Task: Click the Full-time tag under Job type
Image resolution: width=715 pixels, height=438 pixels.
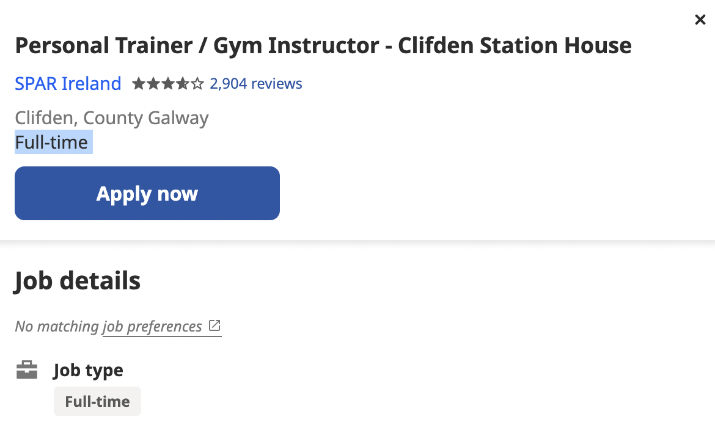Action: pyautogui.click(x=97, y=401)
